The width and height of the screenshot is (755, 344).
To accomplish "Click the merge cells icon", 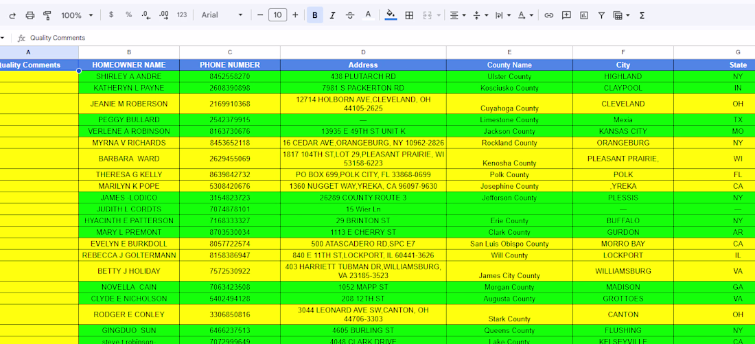I will coord(427,15).
